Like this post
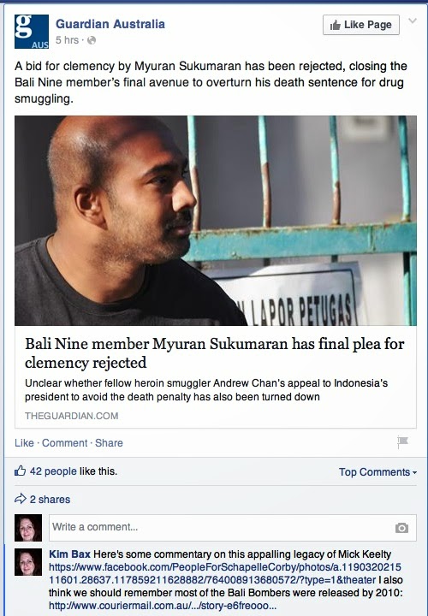428x616 pixels. [x=24, y=443]
